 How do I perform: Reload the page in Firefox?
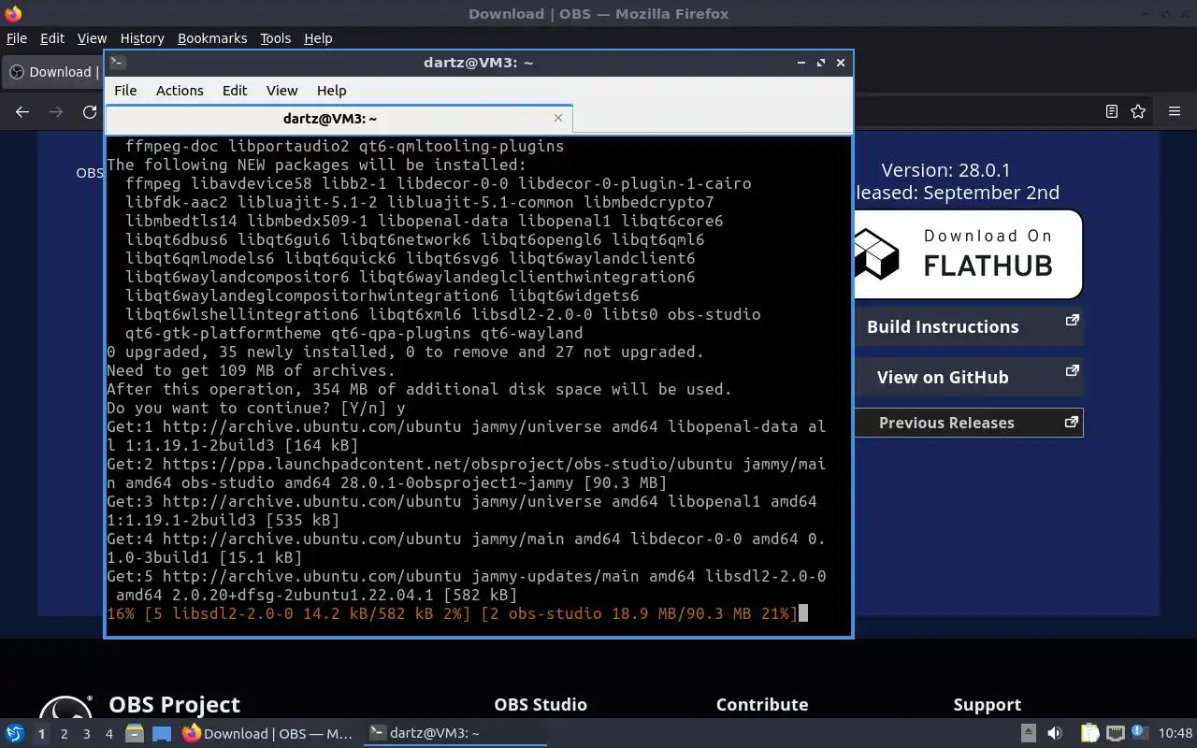tap(90, 111)
